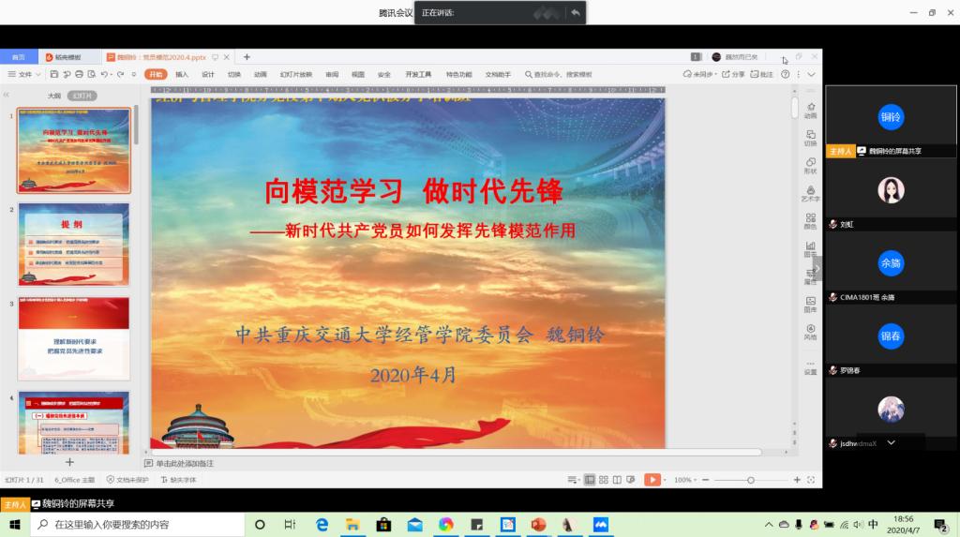
Task: Expand the 文件 file menu dropdown
Action: pyautogui.click(x=24, y=74)
